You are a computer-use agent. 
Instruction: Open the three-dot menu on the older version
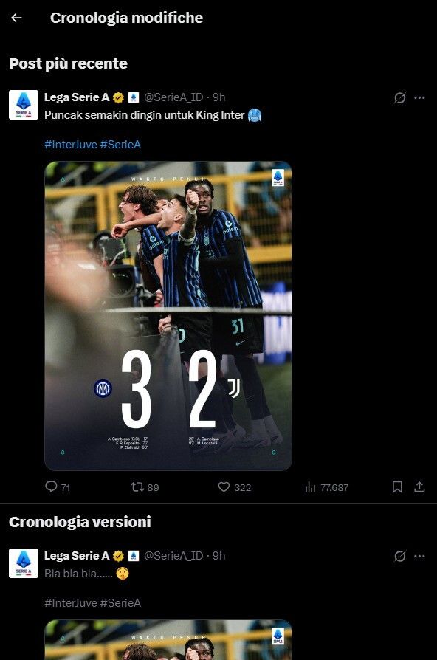coord(419,556)
